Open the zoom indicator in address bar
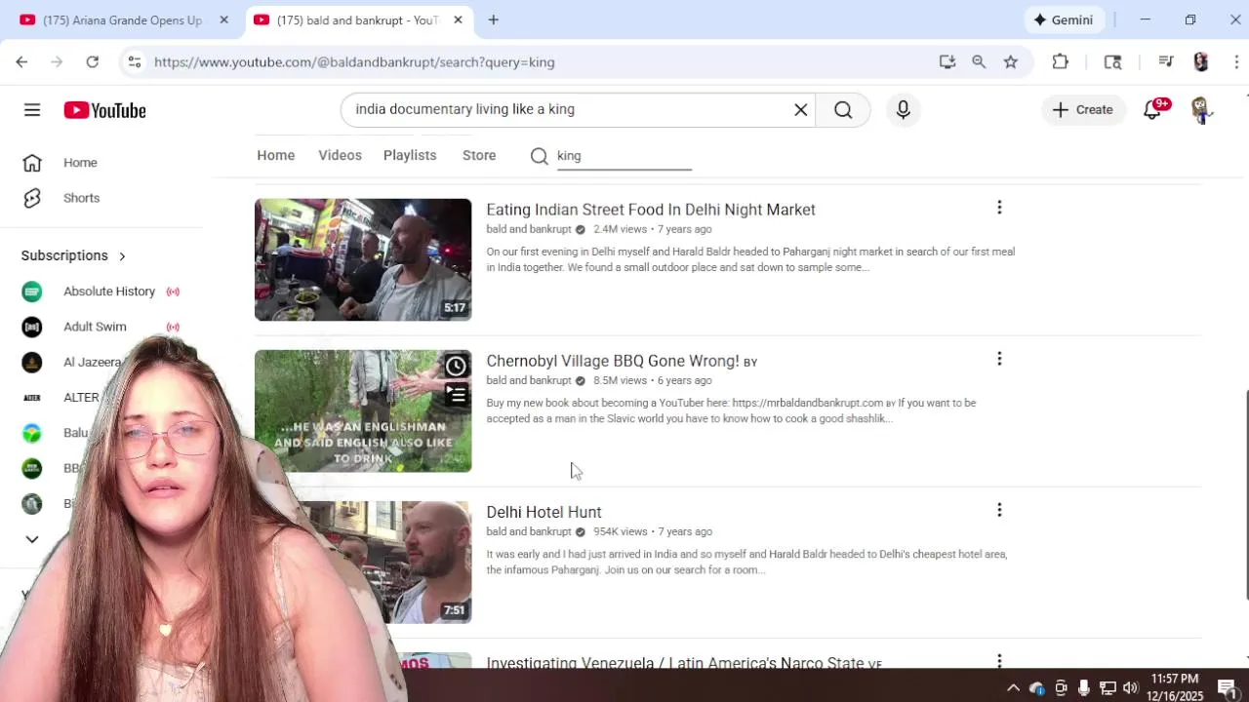 [979, 61]
